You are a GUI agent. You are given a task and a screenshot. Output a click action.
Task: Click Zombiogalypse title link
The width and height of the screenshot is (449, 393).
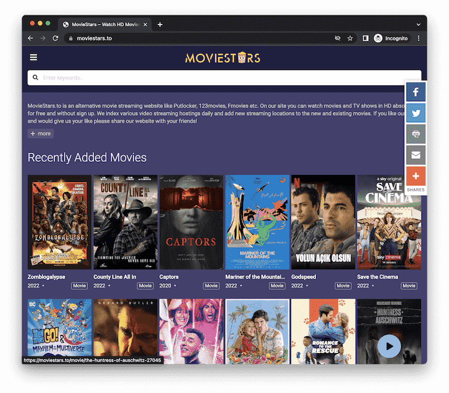[x=46, y=277]
